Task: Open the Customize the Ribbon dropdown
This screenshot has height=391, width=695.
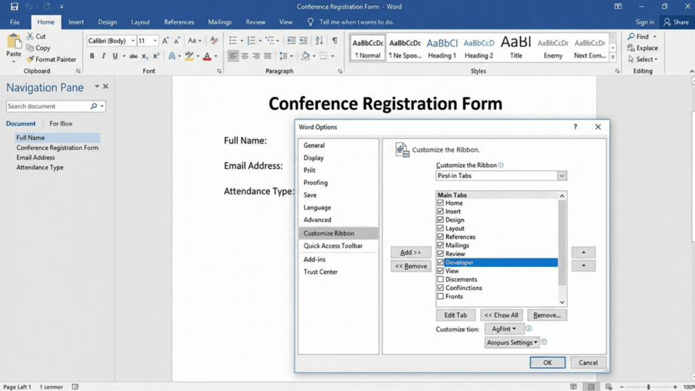Action: coord(561,175)
